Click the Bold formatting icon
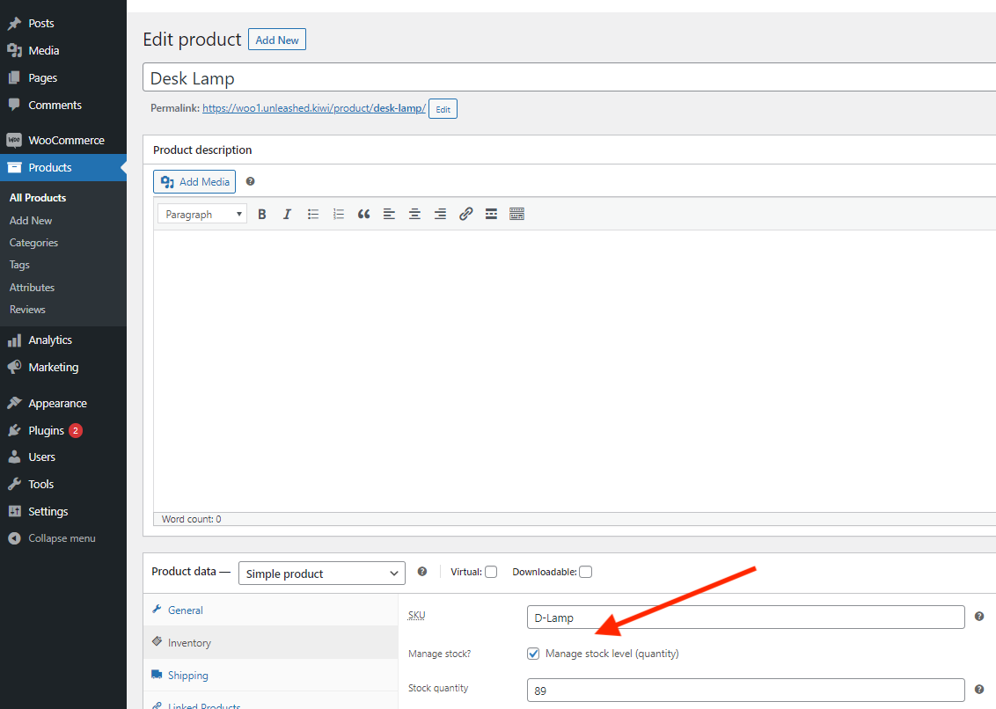Screen dimensions: 996x709 pos(261,214)
